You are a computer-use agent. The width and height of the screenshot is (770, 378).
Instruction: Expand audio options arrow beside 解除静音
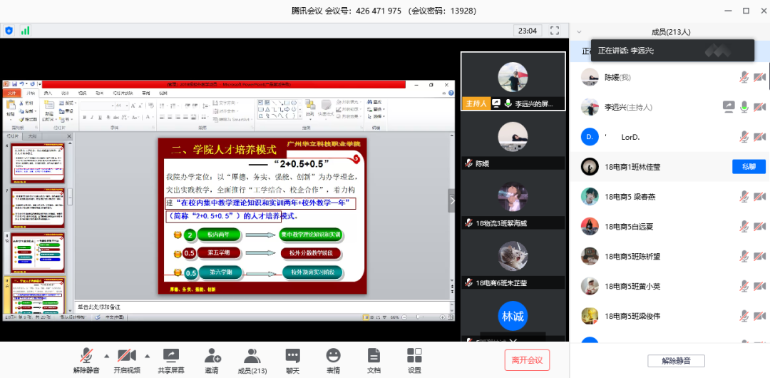pyautogui.click(x=107, y=355)
